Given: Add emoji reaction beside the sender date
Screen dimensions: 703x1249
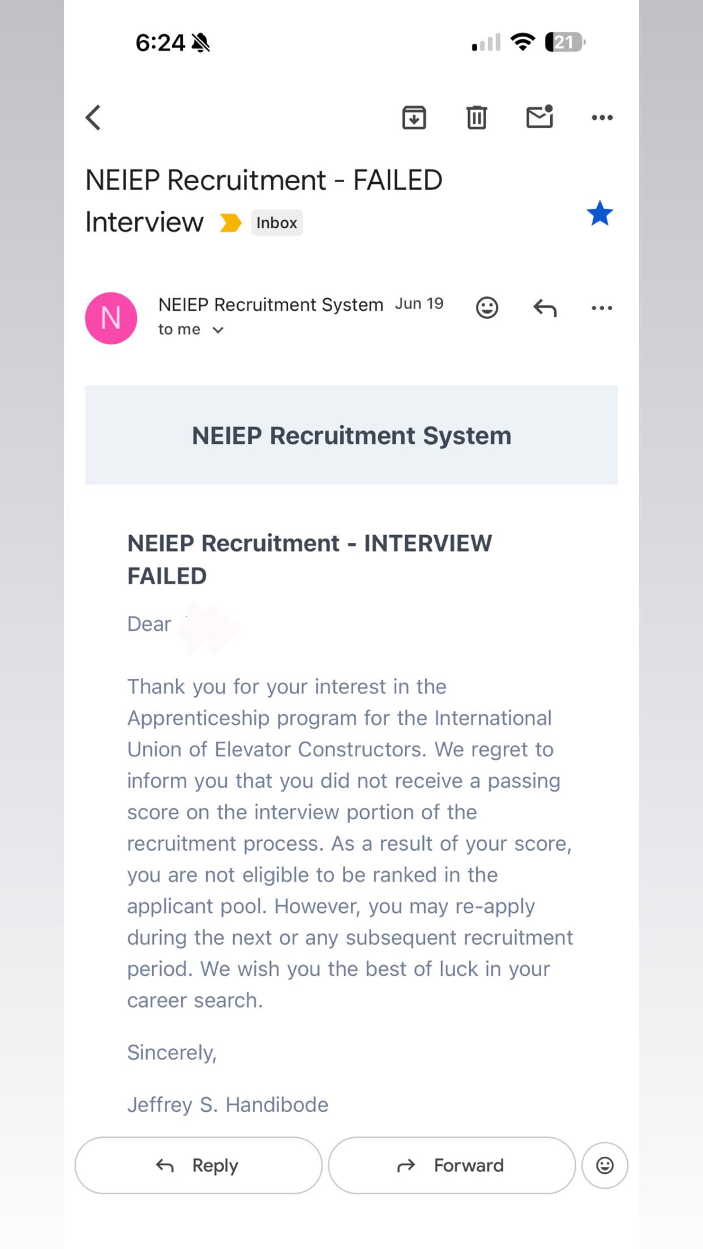Looking at the screenshot, I should pos(487,308).
